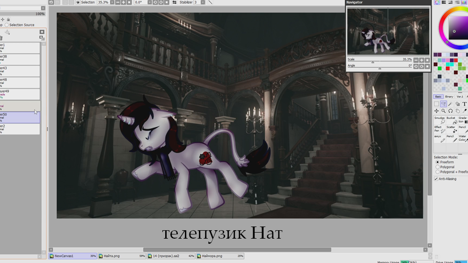
Task: Show the HSV slider panel
Action: (450, 2)
